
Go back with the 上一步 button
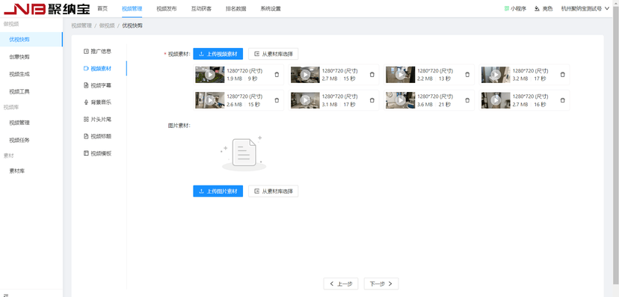click(341, 284)
